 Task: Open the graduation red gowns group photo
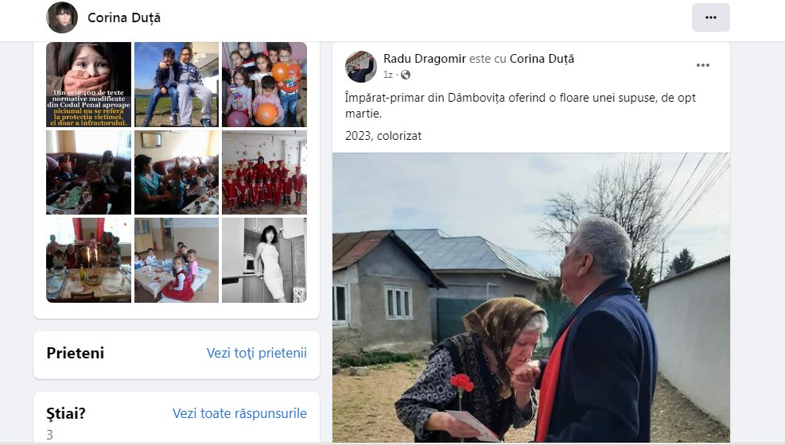point(264,172)
